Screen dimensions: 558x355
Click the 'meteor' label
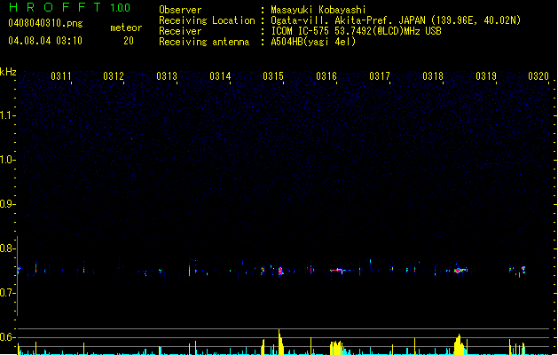(x=126, y=28)
